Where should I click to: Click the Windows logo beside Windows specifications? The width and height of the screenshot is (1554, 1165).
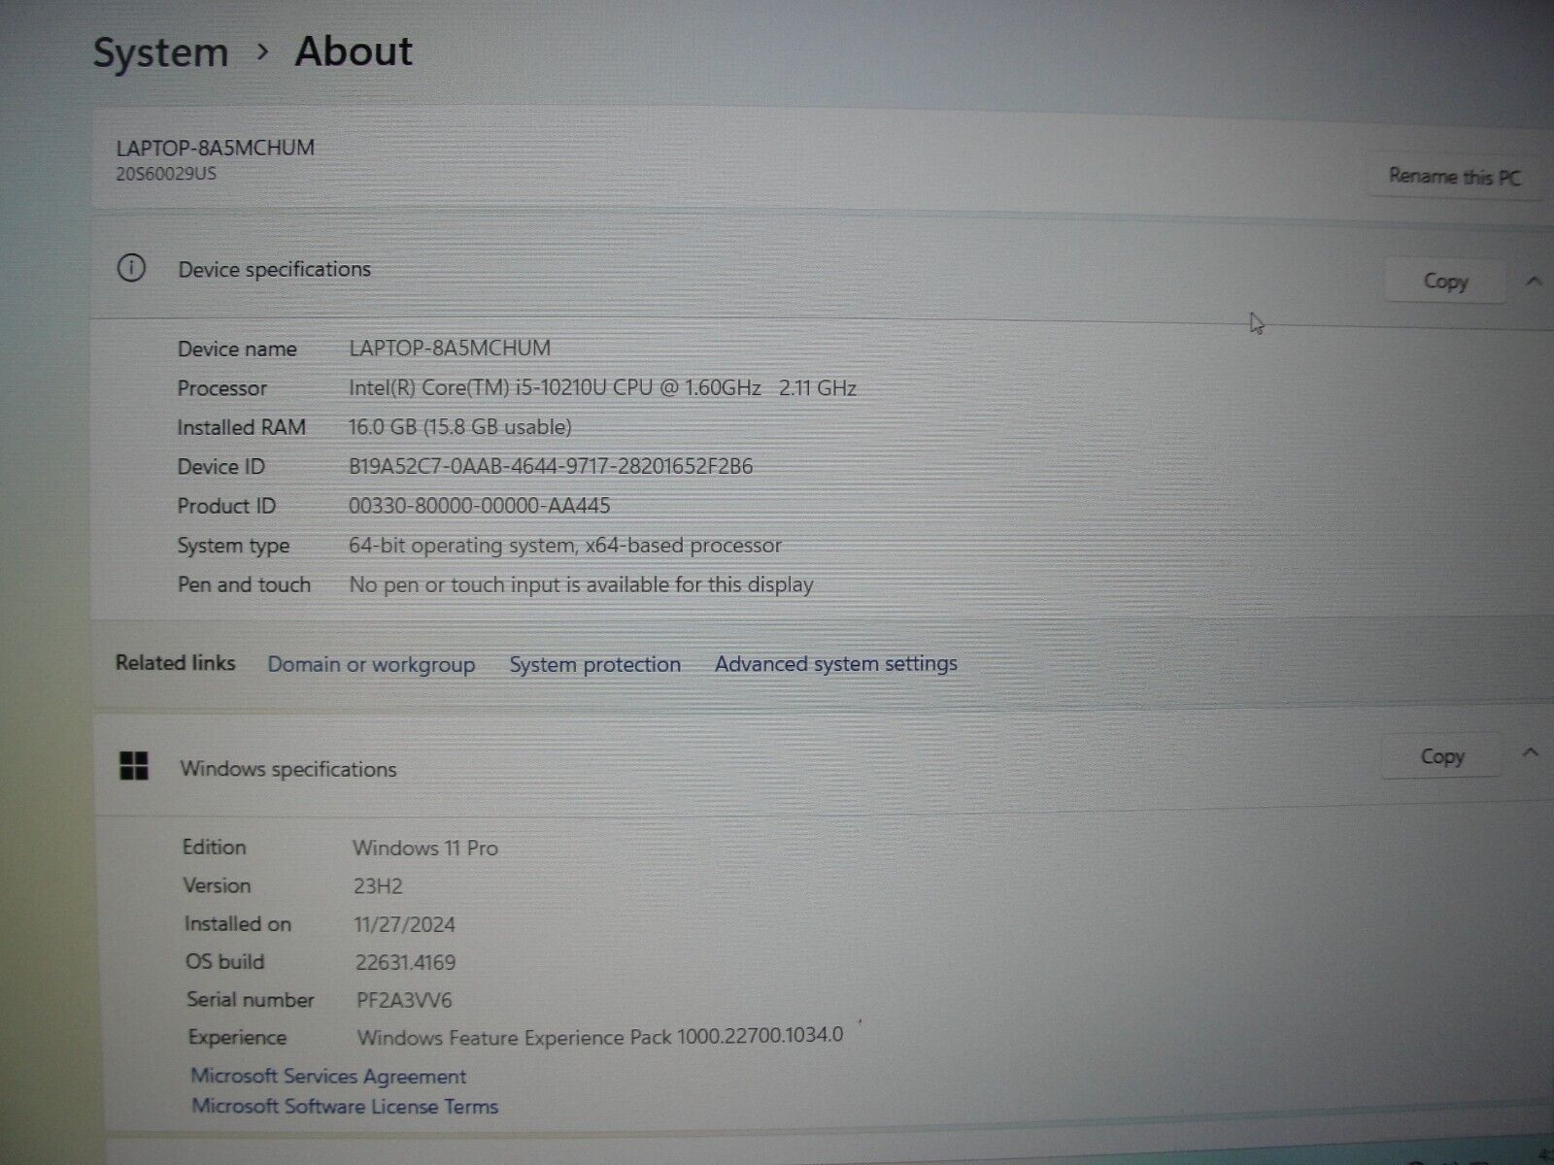pyautogui.click(x=134, y=766)
